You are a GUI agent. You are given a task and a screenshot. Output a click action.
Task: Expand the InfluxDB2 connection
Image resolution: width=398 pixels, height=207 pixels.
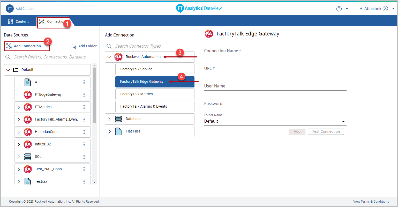19,144
